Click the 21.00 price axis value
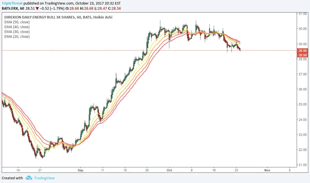Viewport: 310px width, 183px height. click(303, 165)
